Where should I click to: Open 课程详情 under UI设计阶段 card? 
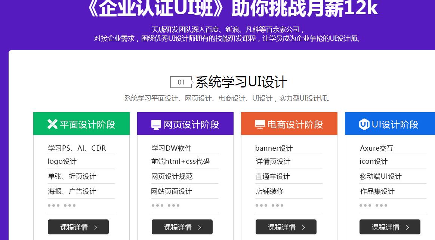(x=390, y=227)
